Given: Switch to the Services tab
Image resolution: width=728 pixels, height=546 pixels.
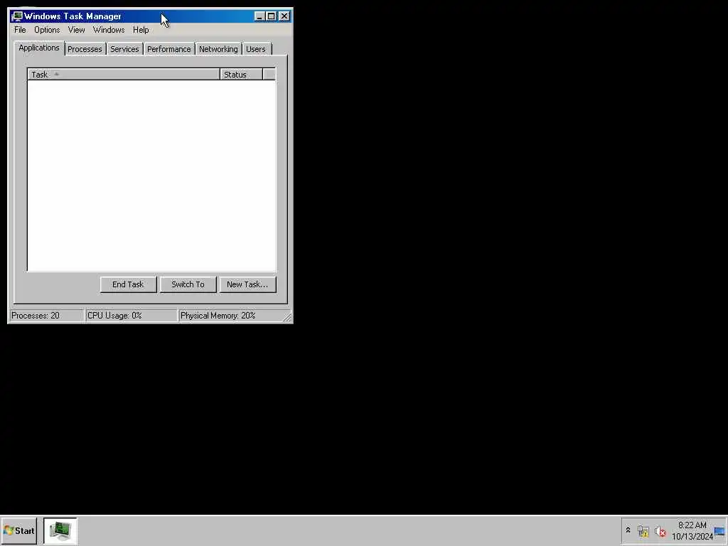Looking at the screenshot, I should [x=124, y=49].
